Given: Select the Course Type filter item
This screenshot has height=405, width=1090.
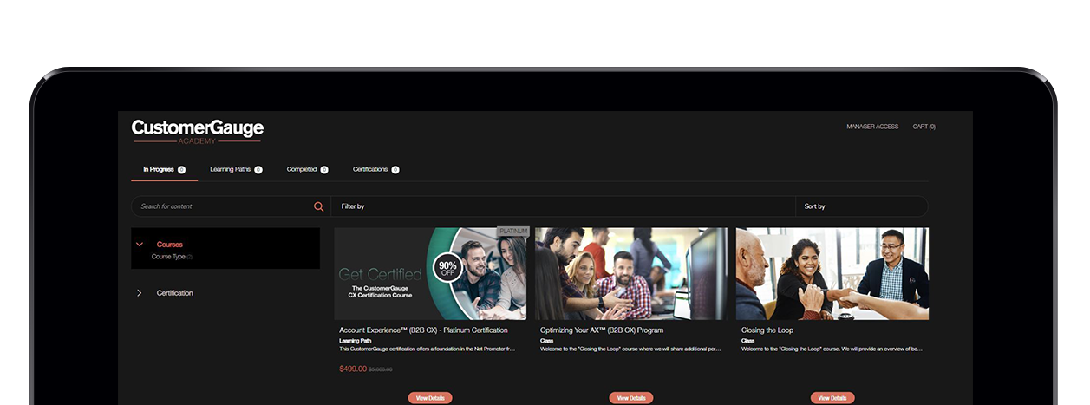Looking at the screenshot, I should 171,257.
